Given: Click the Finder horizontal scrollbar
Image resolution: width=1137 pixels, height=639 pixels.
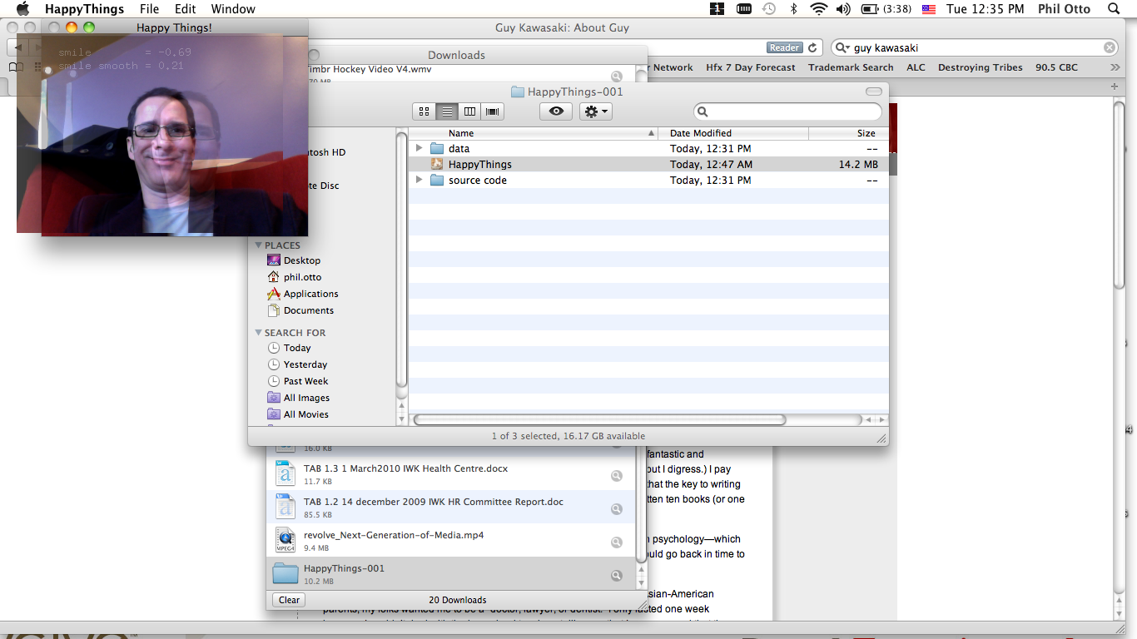Looking at the screenshot, I should pos(599,420).
